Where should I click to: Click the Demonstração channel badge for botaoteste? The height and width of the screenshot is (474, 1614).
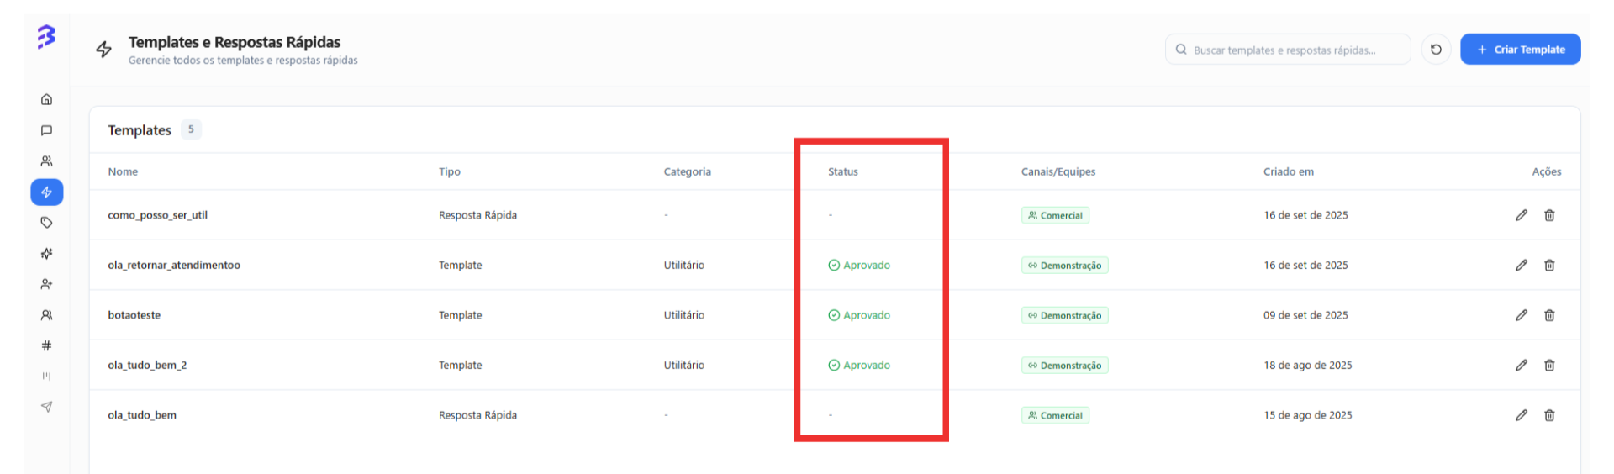pyautogui.click(x=1064, y=316)
